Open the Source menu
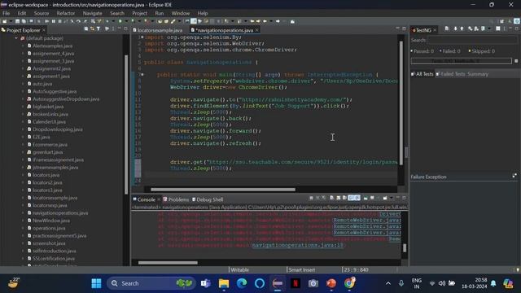This screenshot has height=293, width=521. (x=42, y=13)
